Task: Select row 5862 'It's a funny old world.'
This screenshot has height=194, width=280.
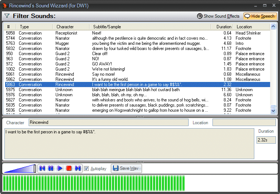Action: click(x=138, y=79)
